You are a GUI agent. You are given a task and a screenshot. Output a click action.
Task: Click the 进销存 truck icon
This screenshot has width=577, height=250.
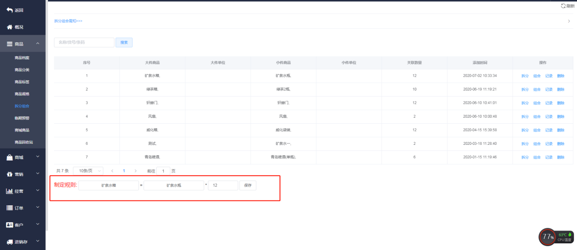pos(9,242)
